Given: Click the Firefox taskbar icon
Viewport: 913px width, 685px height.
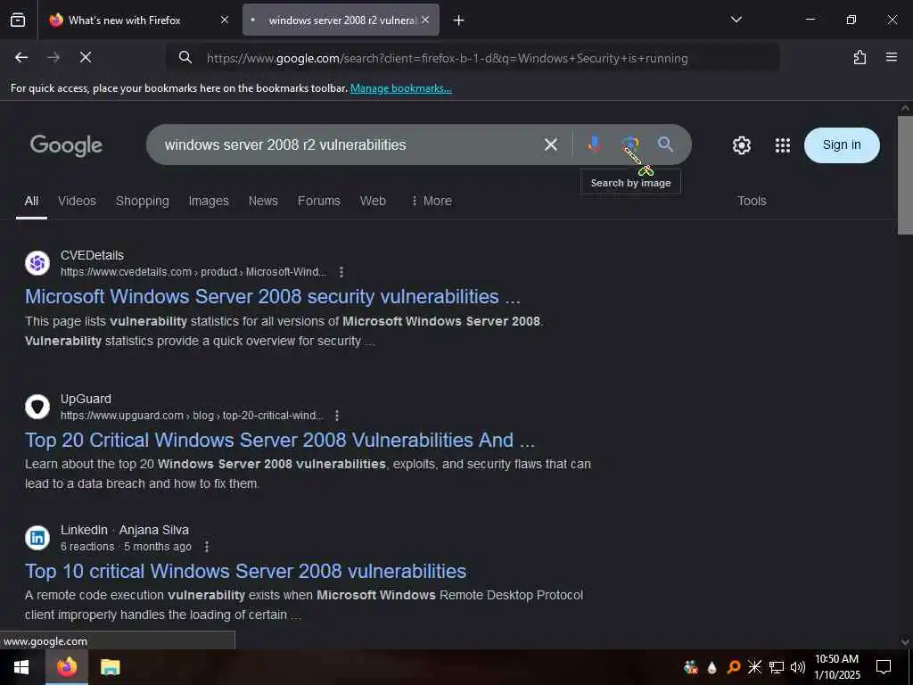Looking at the screenshot, I should point(66,667).
